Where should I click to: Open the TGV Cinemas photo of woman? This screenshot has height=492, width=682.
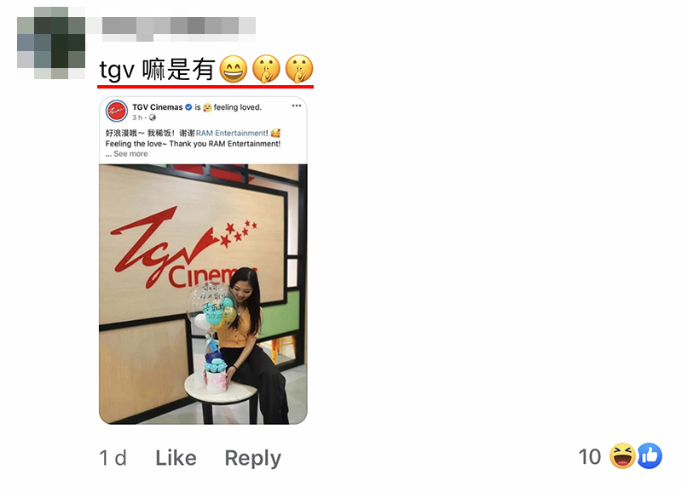pyautogui.click(x=203, y=294)
